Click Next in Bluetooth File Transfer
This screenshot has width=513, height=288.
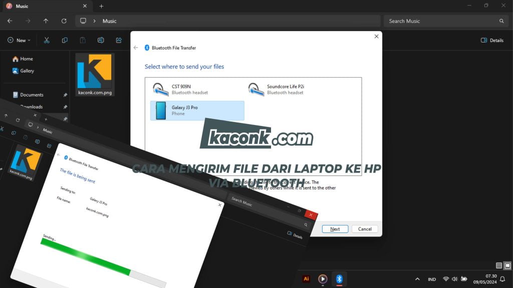[x=335, y=229]
